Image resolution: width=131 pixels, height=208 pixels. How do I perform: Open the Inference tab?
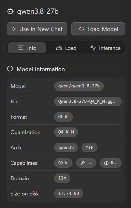point(105,48)
